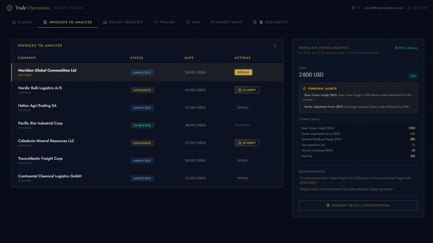Image resolution: width=433 pixels, height=243 pixels.
Task: Select the Pacific Rim Industrial Corp row
Action: point(147,125)
